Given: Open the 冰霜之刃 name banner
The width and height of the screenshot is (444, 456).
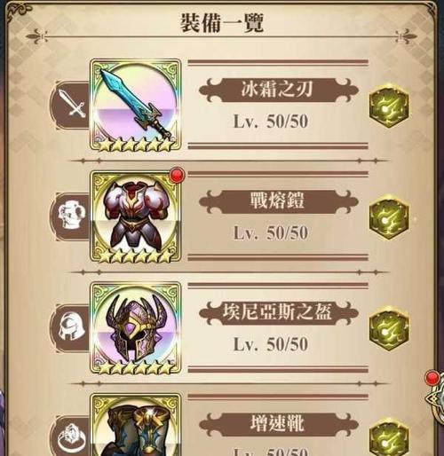Looking at the screenshot, I should click(278, 90).
